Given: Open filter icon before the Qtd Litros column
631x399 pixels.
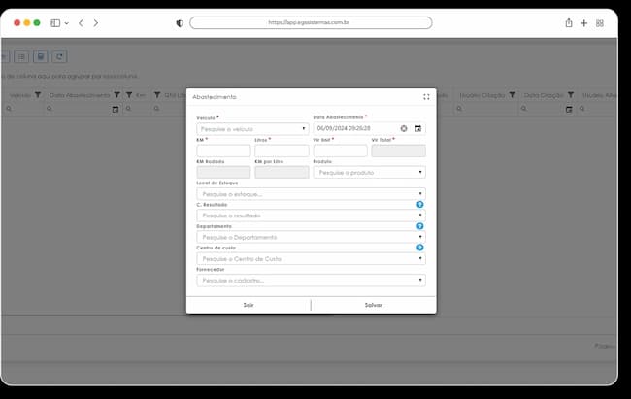Looking at the screenshot, I should click(157, 95).
